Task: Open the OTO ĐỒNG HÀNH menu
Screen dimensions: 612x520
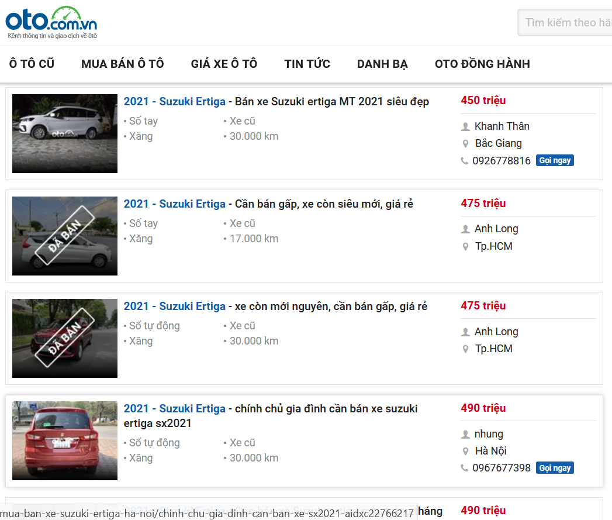Action: click(482, 64)
